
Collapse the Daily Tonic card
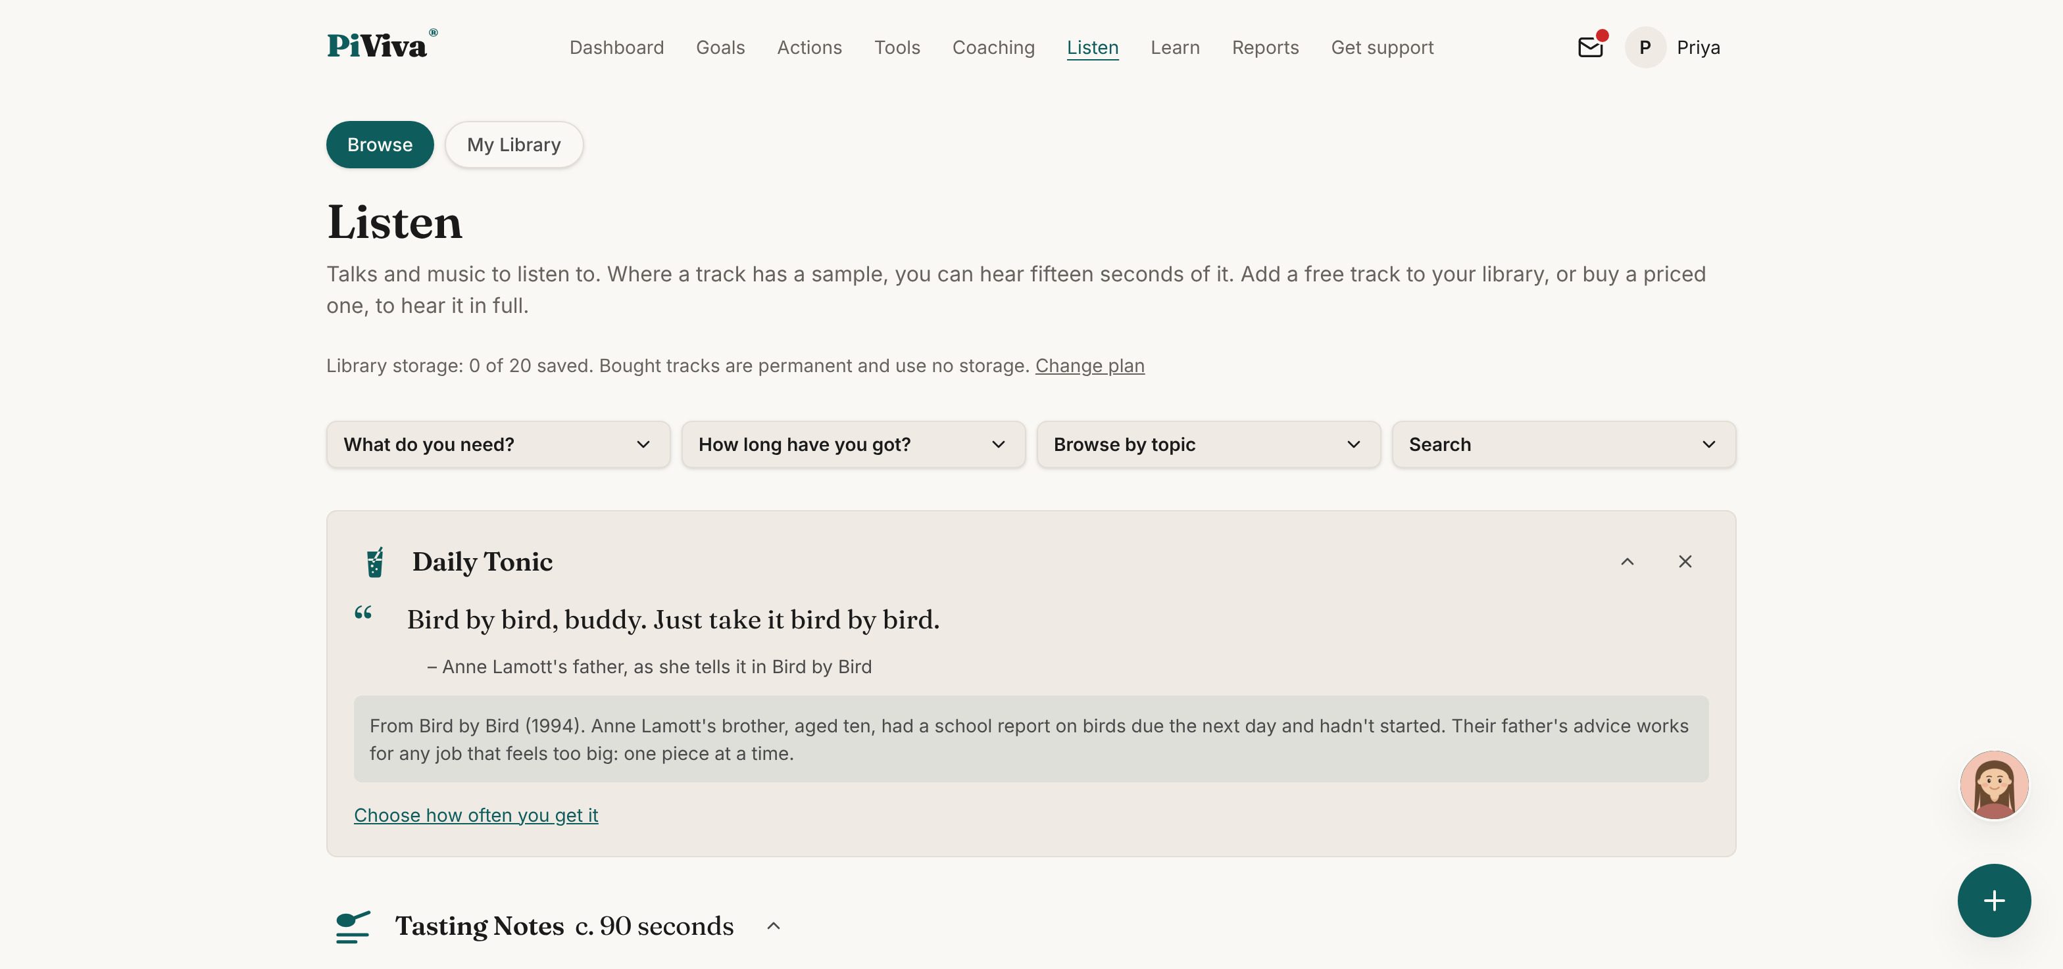coord(1628,561)
